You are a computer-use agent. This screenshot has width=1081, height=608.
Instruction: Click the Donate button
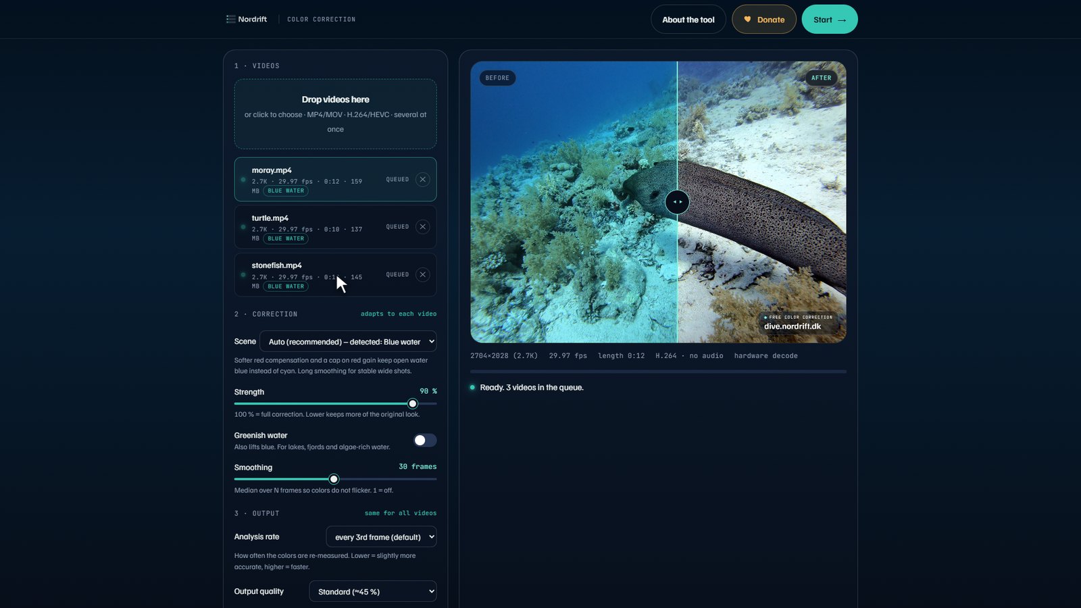pyautogui.click(x=764, y=20)
